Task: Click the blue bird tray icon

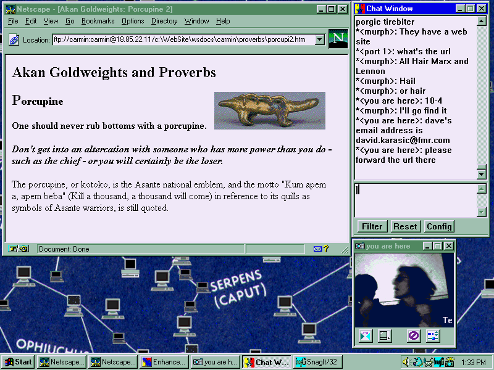Action: (x=418, y=362)
